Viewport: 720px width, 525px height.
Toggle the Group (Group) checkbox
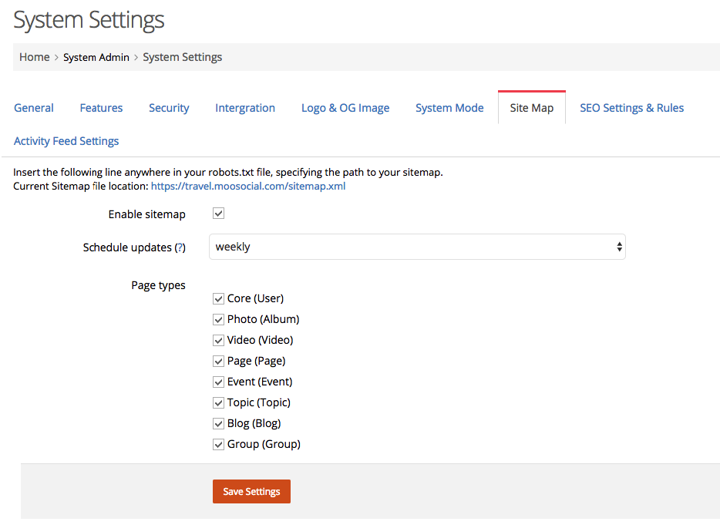(x=219, y=445)
